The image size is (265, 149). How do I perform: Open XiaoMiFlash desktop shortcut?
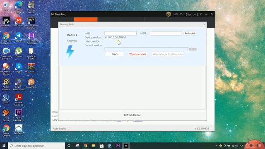31,83
